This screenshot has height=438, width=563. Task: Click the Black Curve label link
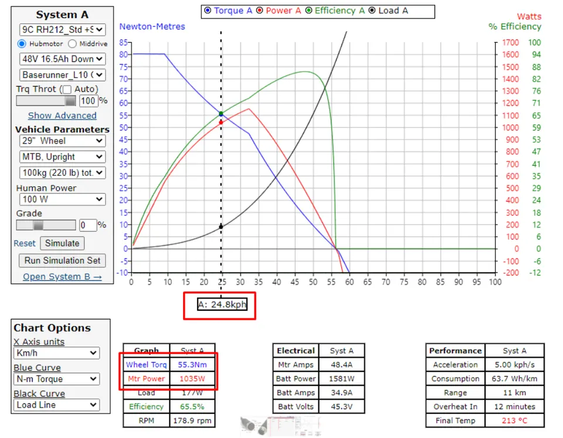tap(39, 393)
